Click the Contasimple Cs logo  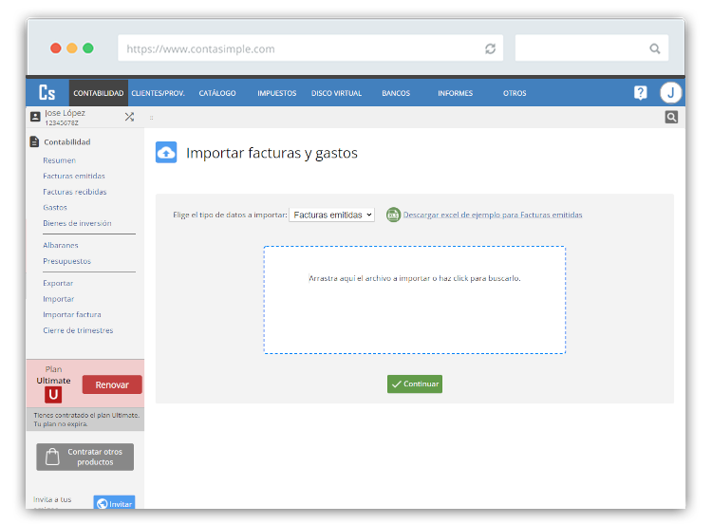point(47,93)
